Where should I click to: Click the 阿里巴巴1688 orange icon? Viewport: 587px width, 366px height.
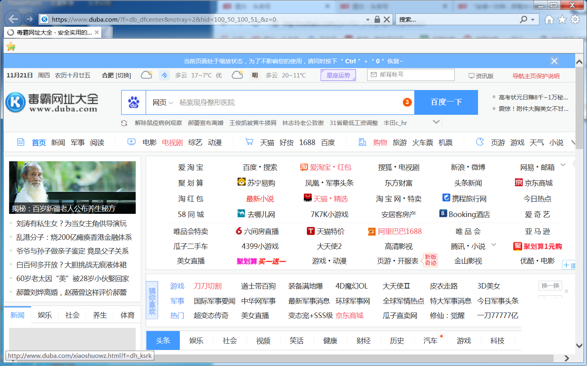pyautogui.click(x=371, y=232)
